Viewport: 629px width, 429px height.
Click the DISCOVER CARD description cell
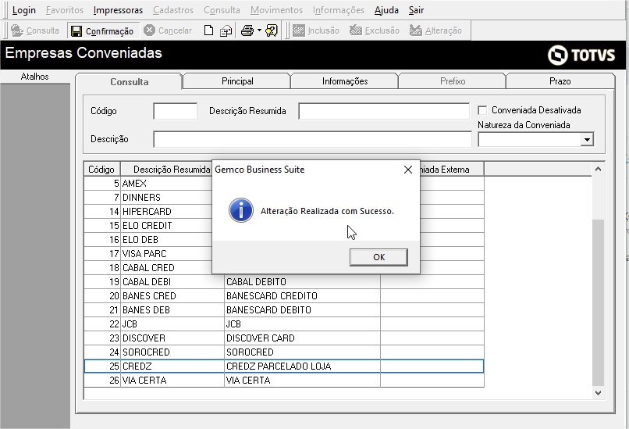click(302, 338)
